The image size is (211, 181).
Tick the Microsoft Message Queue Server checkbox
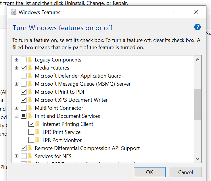point(24,84)
